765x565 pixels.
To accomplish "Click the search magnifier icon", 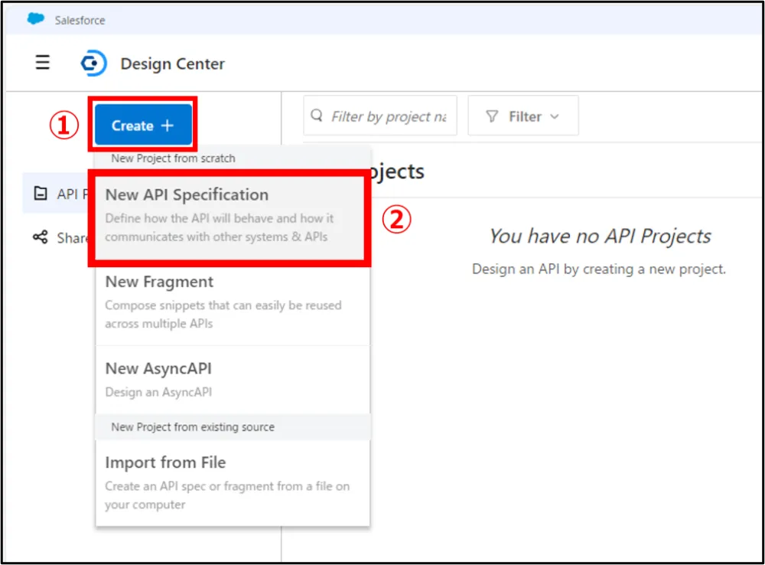I will (317, 116).
